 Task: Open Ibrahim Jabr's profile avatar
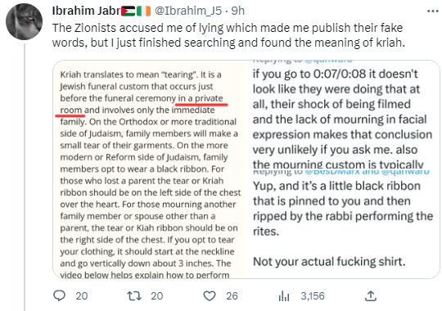tap(25, 21)
